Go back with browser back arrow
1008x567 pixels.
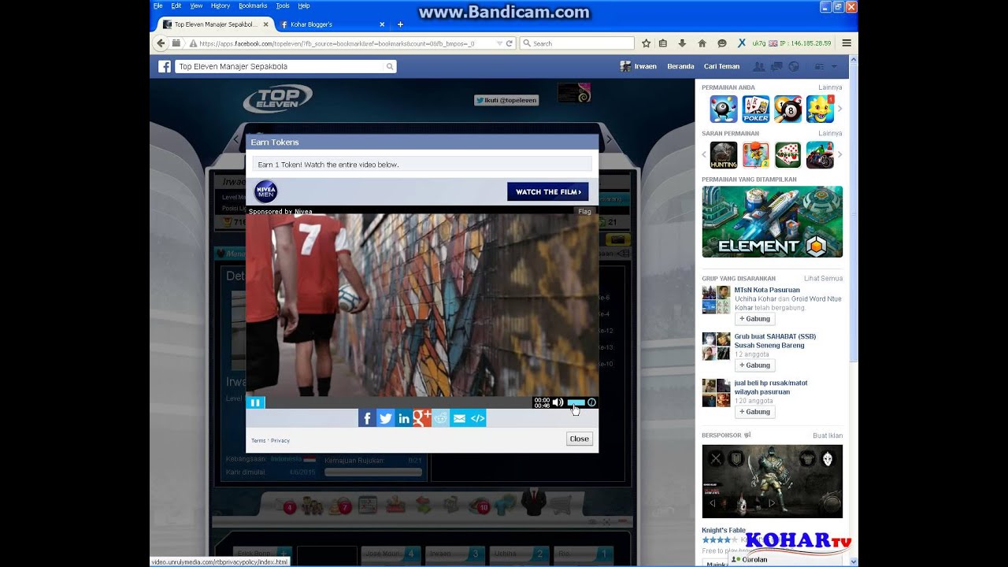[161, 43]
